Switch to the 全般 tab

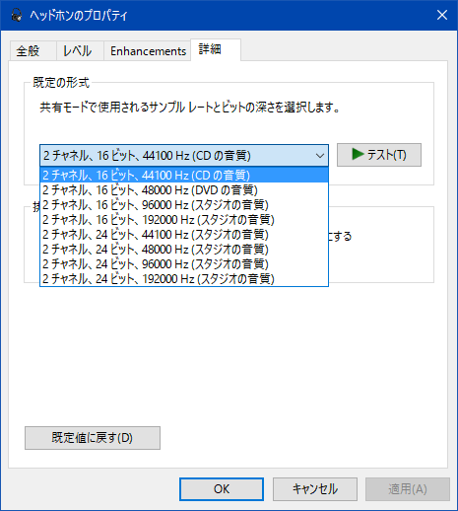pyautogui.click(x=33, y=51)
